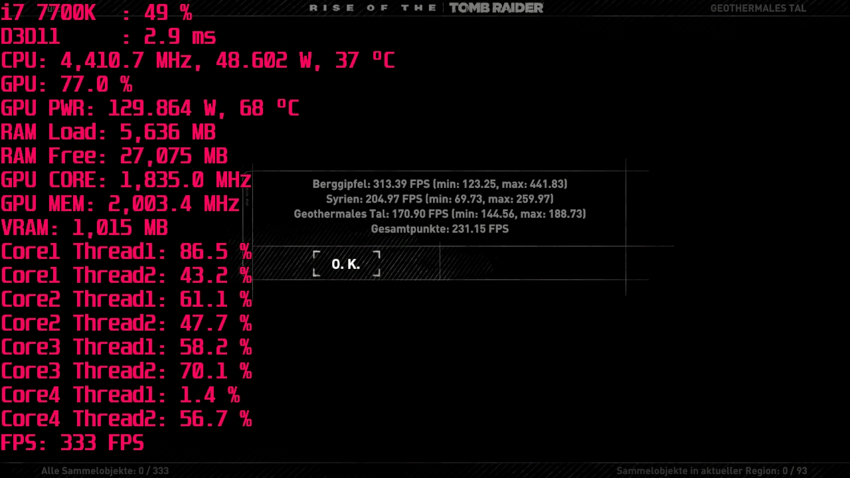Click the Berggipfel 313.39 FPS result line

tap(440, 184)
